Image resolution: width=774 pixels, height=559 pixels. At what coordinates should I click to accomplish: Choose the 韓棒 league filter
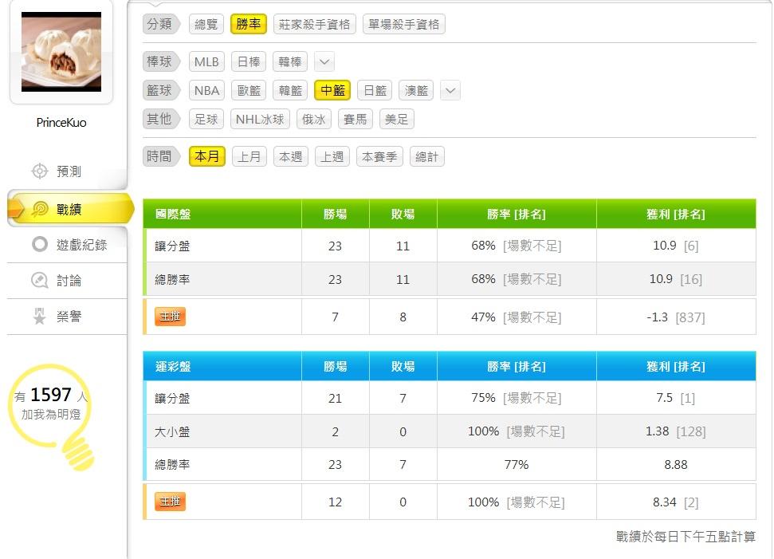coord(290,61)
